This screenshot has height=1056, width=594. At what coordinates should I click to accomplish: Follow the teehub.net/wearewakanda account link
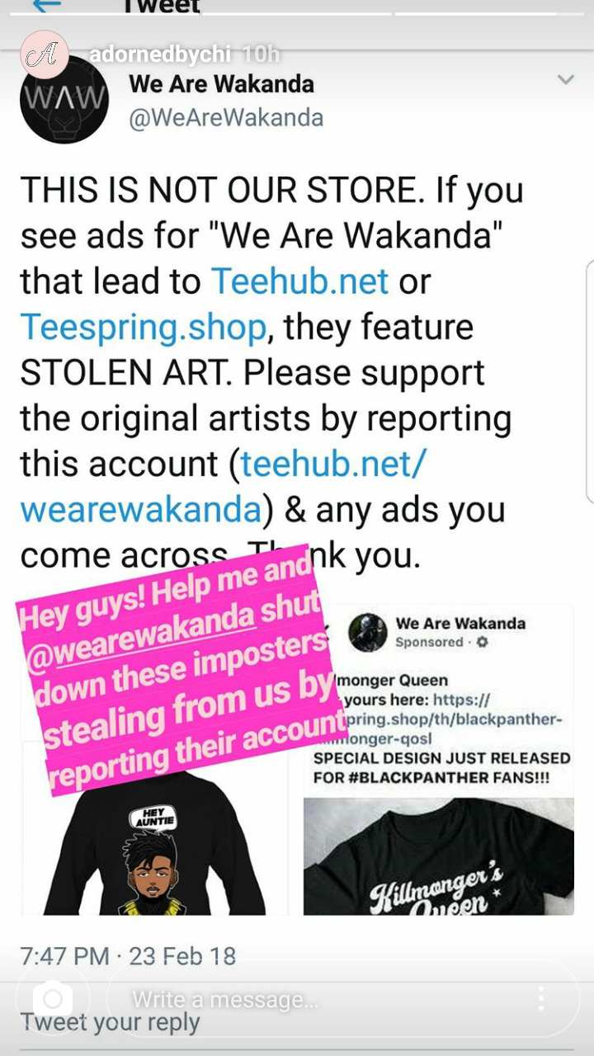[x=223, y=487]
